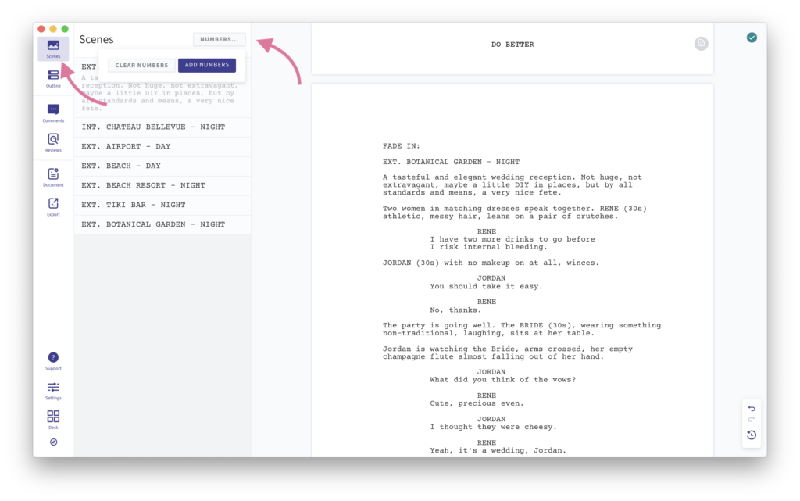Viewport: 800px width, 501px height.
Task: Undo the last edit
Action: coord(751,408)
